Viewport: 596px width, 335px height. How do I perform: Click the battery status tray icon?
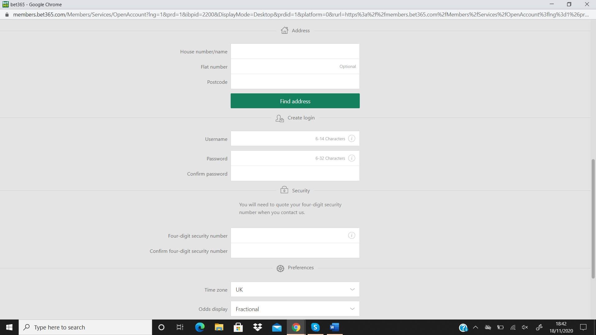pyautogui.click(x=500, y=327)
